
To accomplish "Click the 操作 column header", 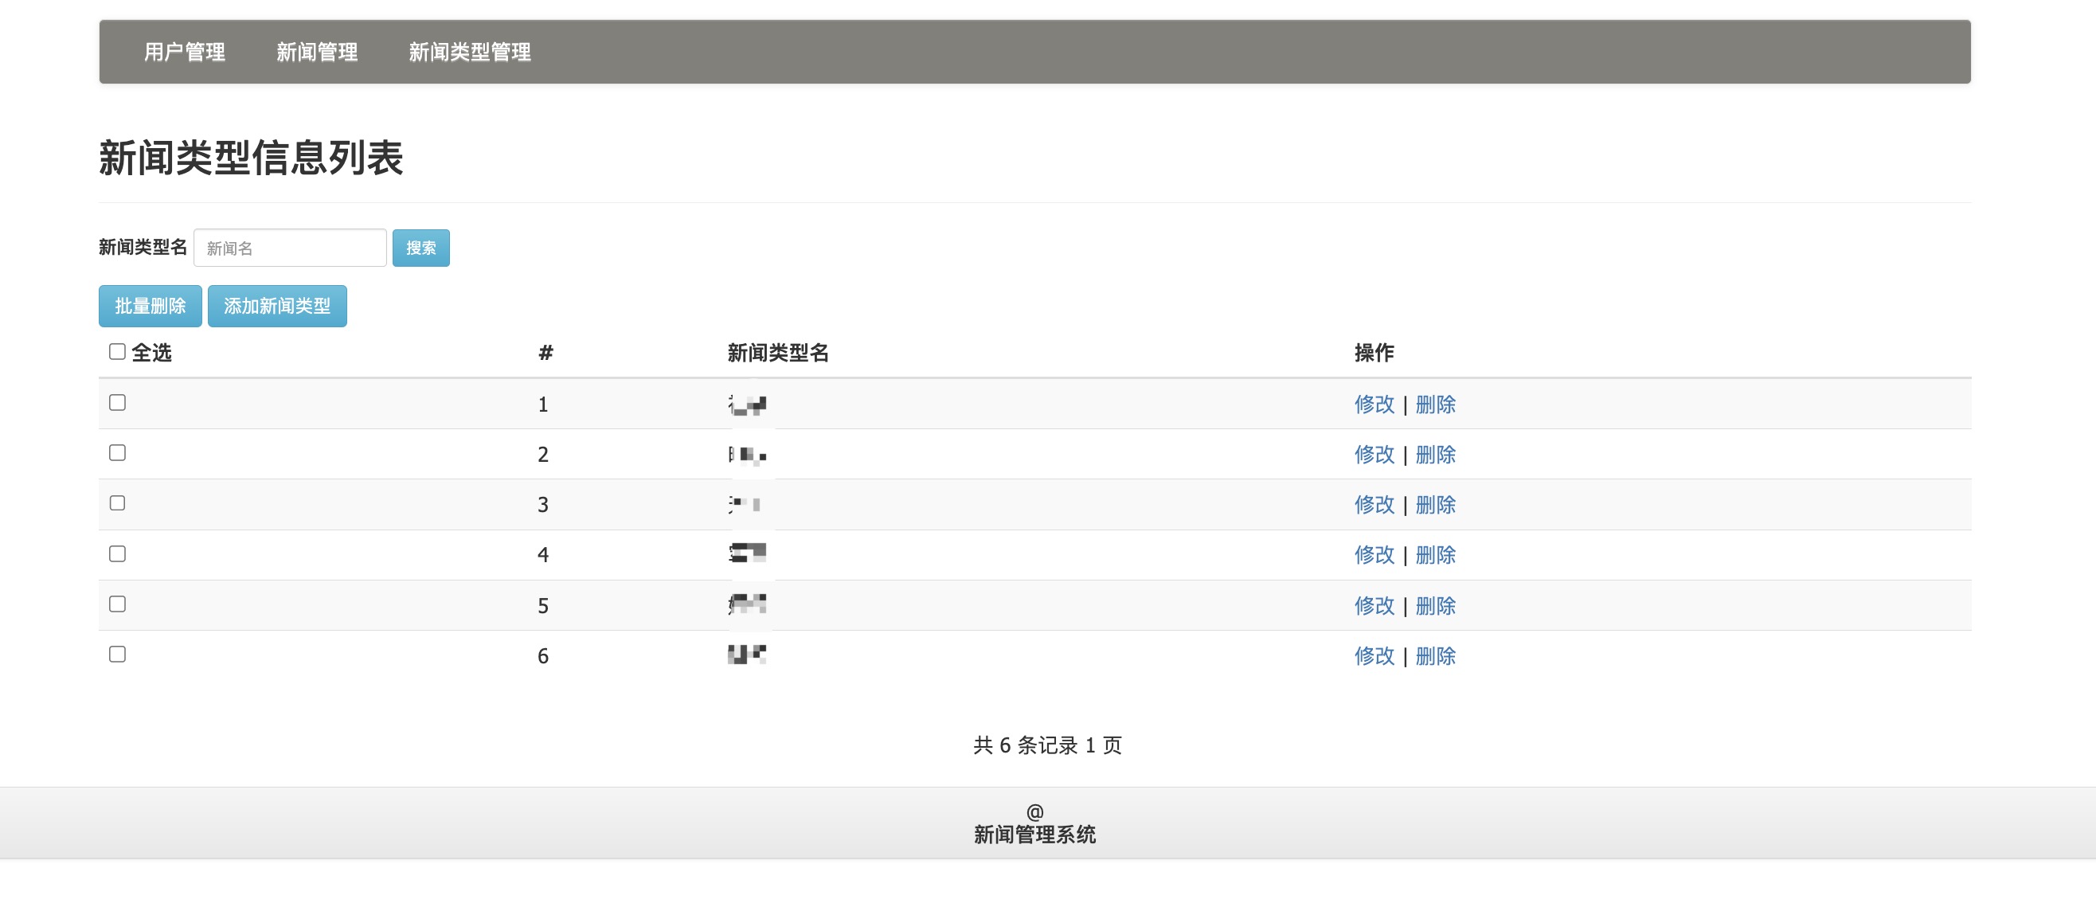I will click(1375, 353).
